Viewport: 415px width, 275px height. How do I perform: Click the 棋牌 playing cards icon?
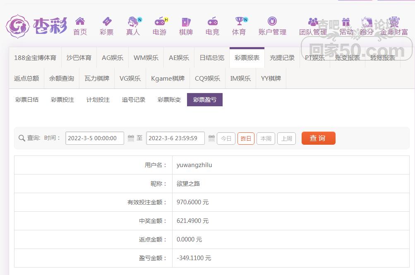(186, 22)
